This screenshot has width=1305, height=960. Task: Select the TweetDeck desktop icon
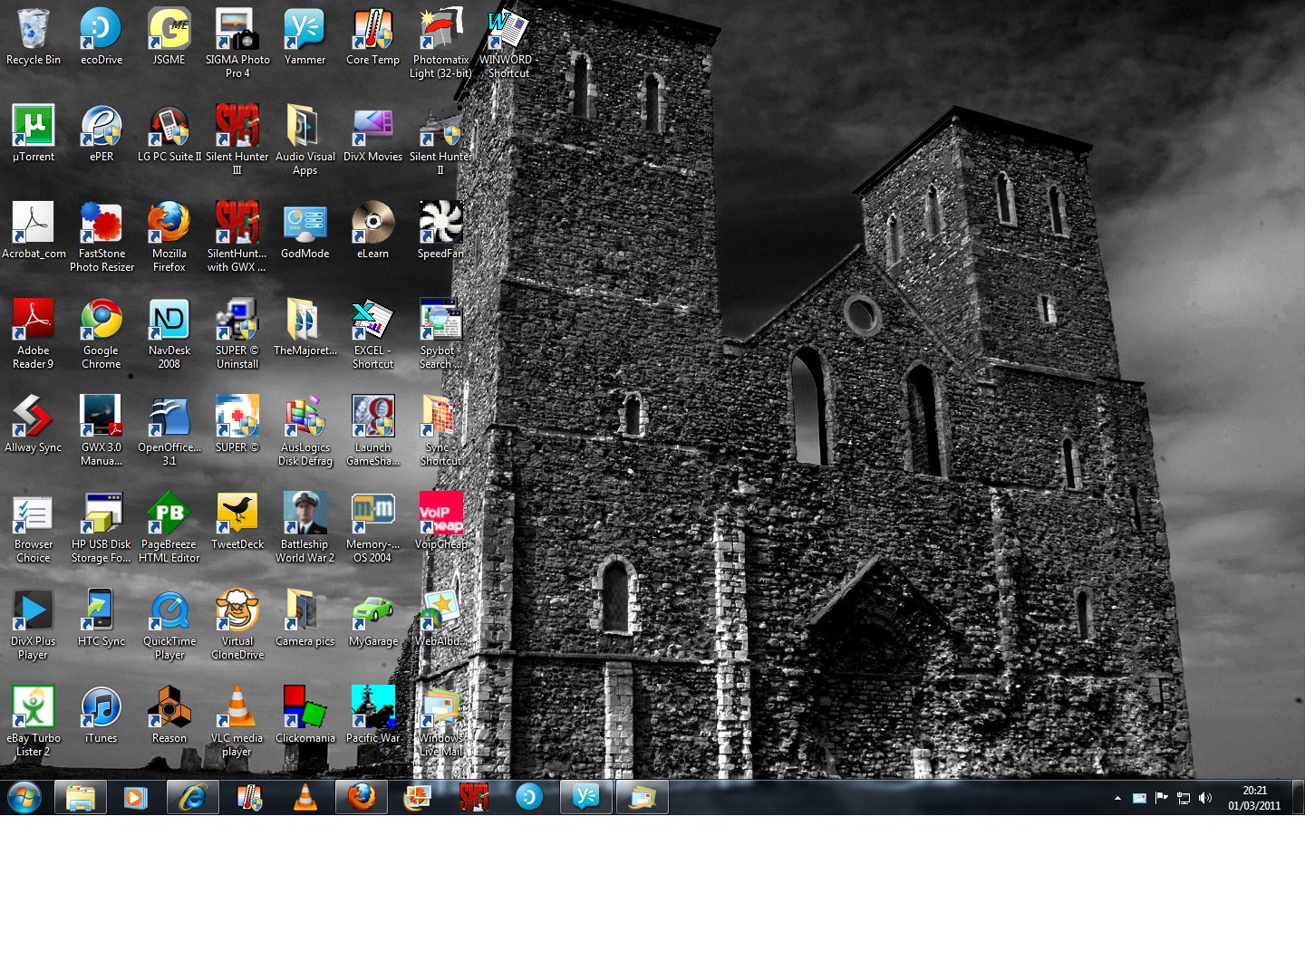click(237, 514)
